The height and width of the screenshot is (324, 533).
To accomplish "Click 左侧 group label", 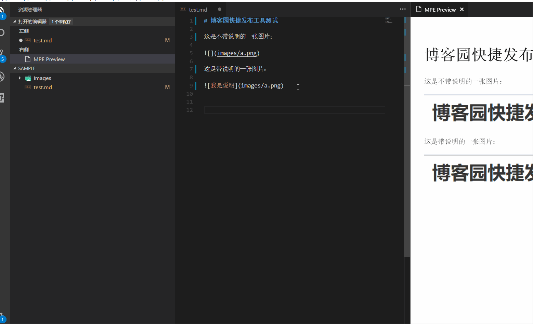I will pyautogui.click(x=24, y=31).
